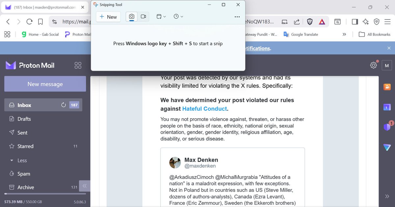Image resolution: width=395 pixels, height=207 pixels.
Task: Open the Proton apps grid switcher
Action: 78,65
